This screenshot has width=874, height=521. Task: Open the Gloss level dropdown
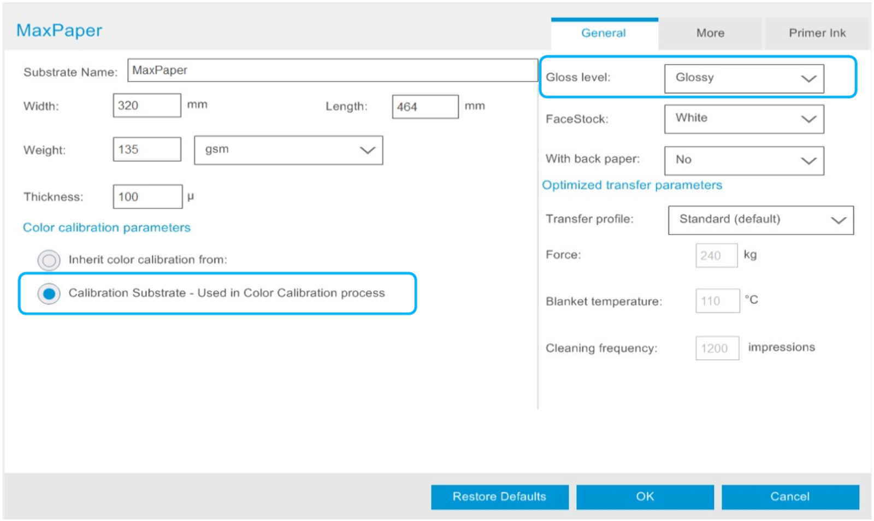[744, 78]
